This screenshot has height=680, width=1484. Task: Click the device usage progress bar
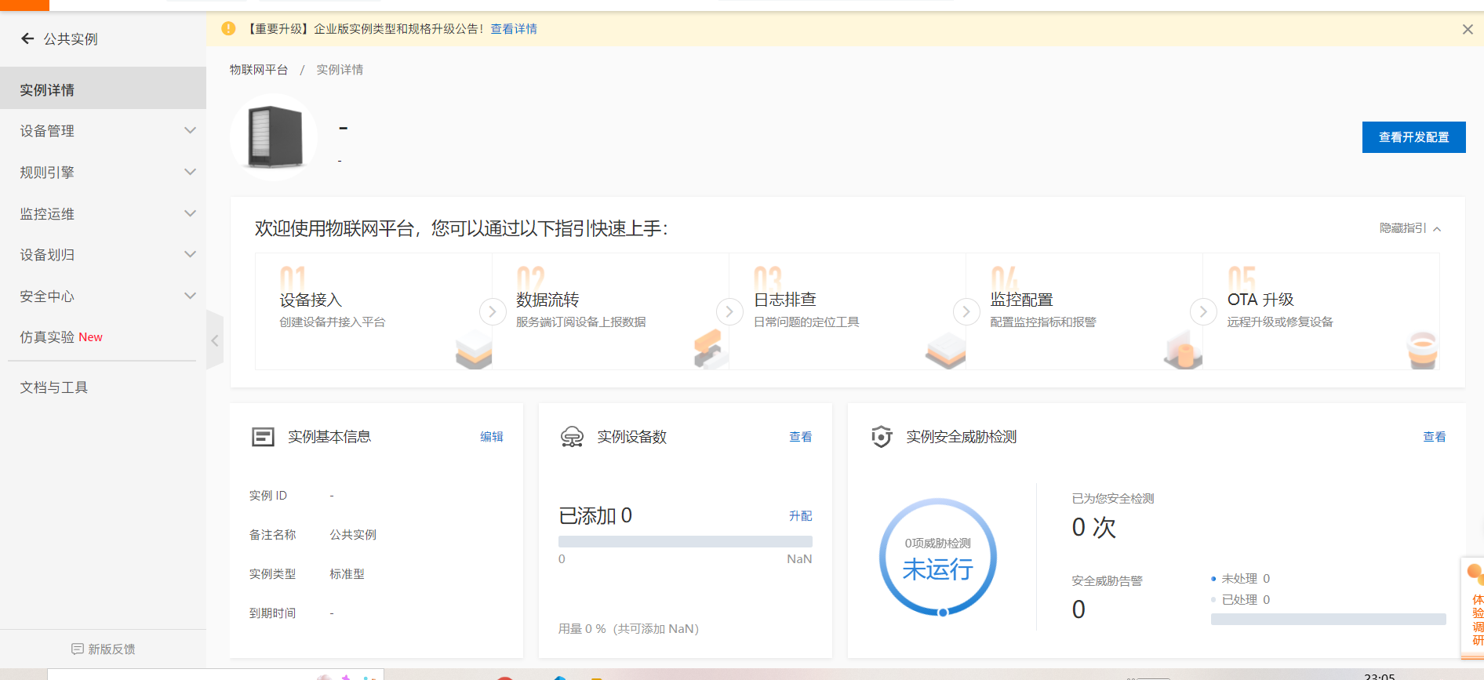click(x=686, y=541)
